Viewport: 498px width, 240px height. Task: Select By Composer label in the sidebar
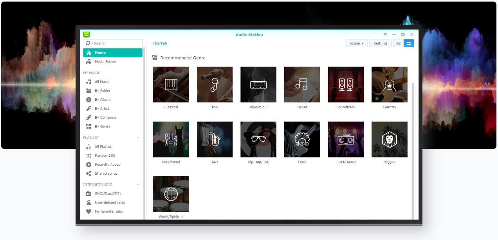(106, 118)
